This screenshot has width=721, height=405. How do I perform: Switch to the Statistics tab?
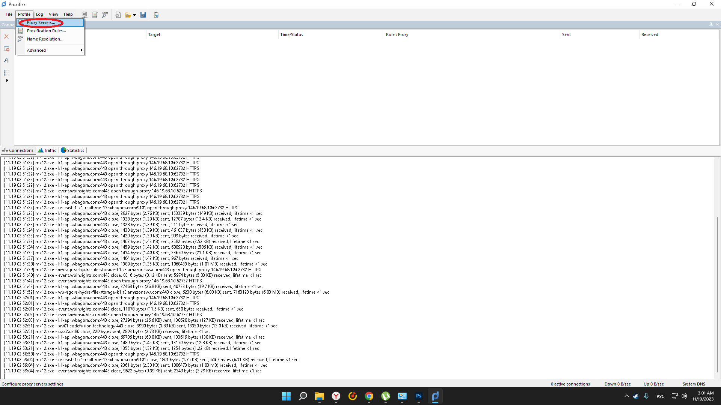73,150
